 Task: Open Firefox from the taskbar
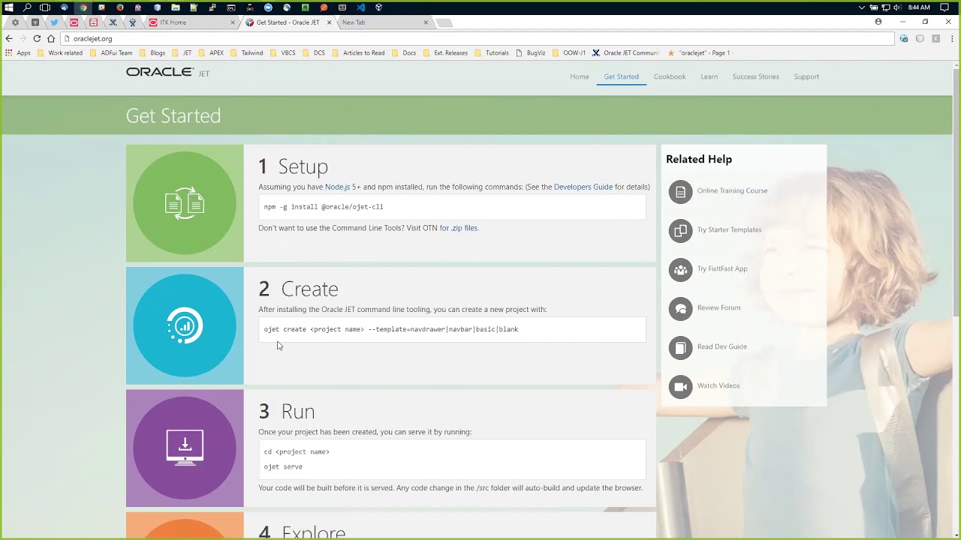click(x=119, y=7)
